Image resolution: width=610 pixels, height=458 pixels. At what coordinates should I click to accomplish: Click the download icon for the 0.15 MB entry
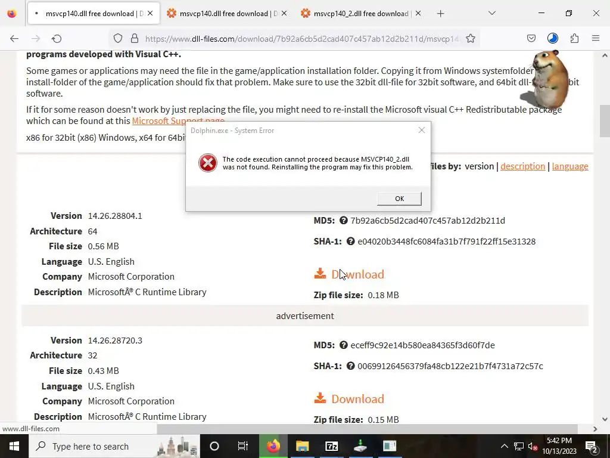[x=320, y=398]
